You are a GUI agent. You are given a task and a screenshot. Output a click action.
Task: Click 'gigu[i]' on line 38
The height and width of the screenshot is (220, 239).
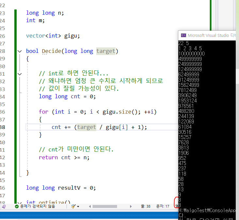(117, 127)
